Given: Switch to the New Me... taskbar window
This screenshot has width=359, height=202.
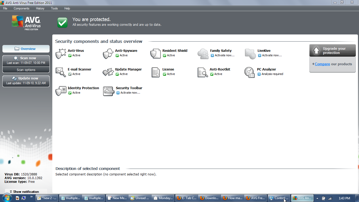Looking at the screenshot, I should coord(117,198).
